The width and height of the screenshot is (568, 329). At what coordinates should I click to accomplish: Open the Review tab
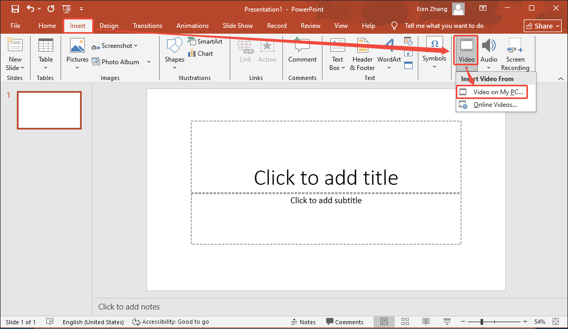point(310,26)
